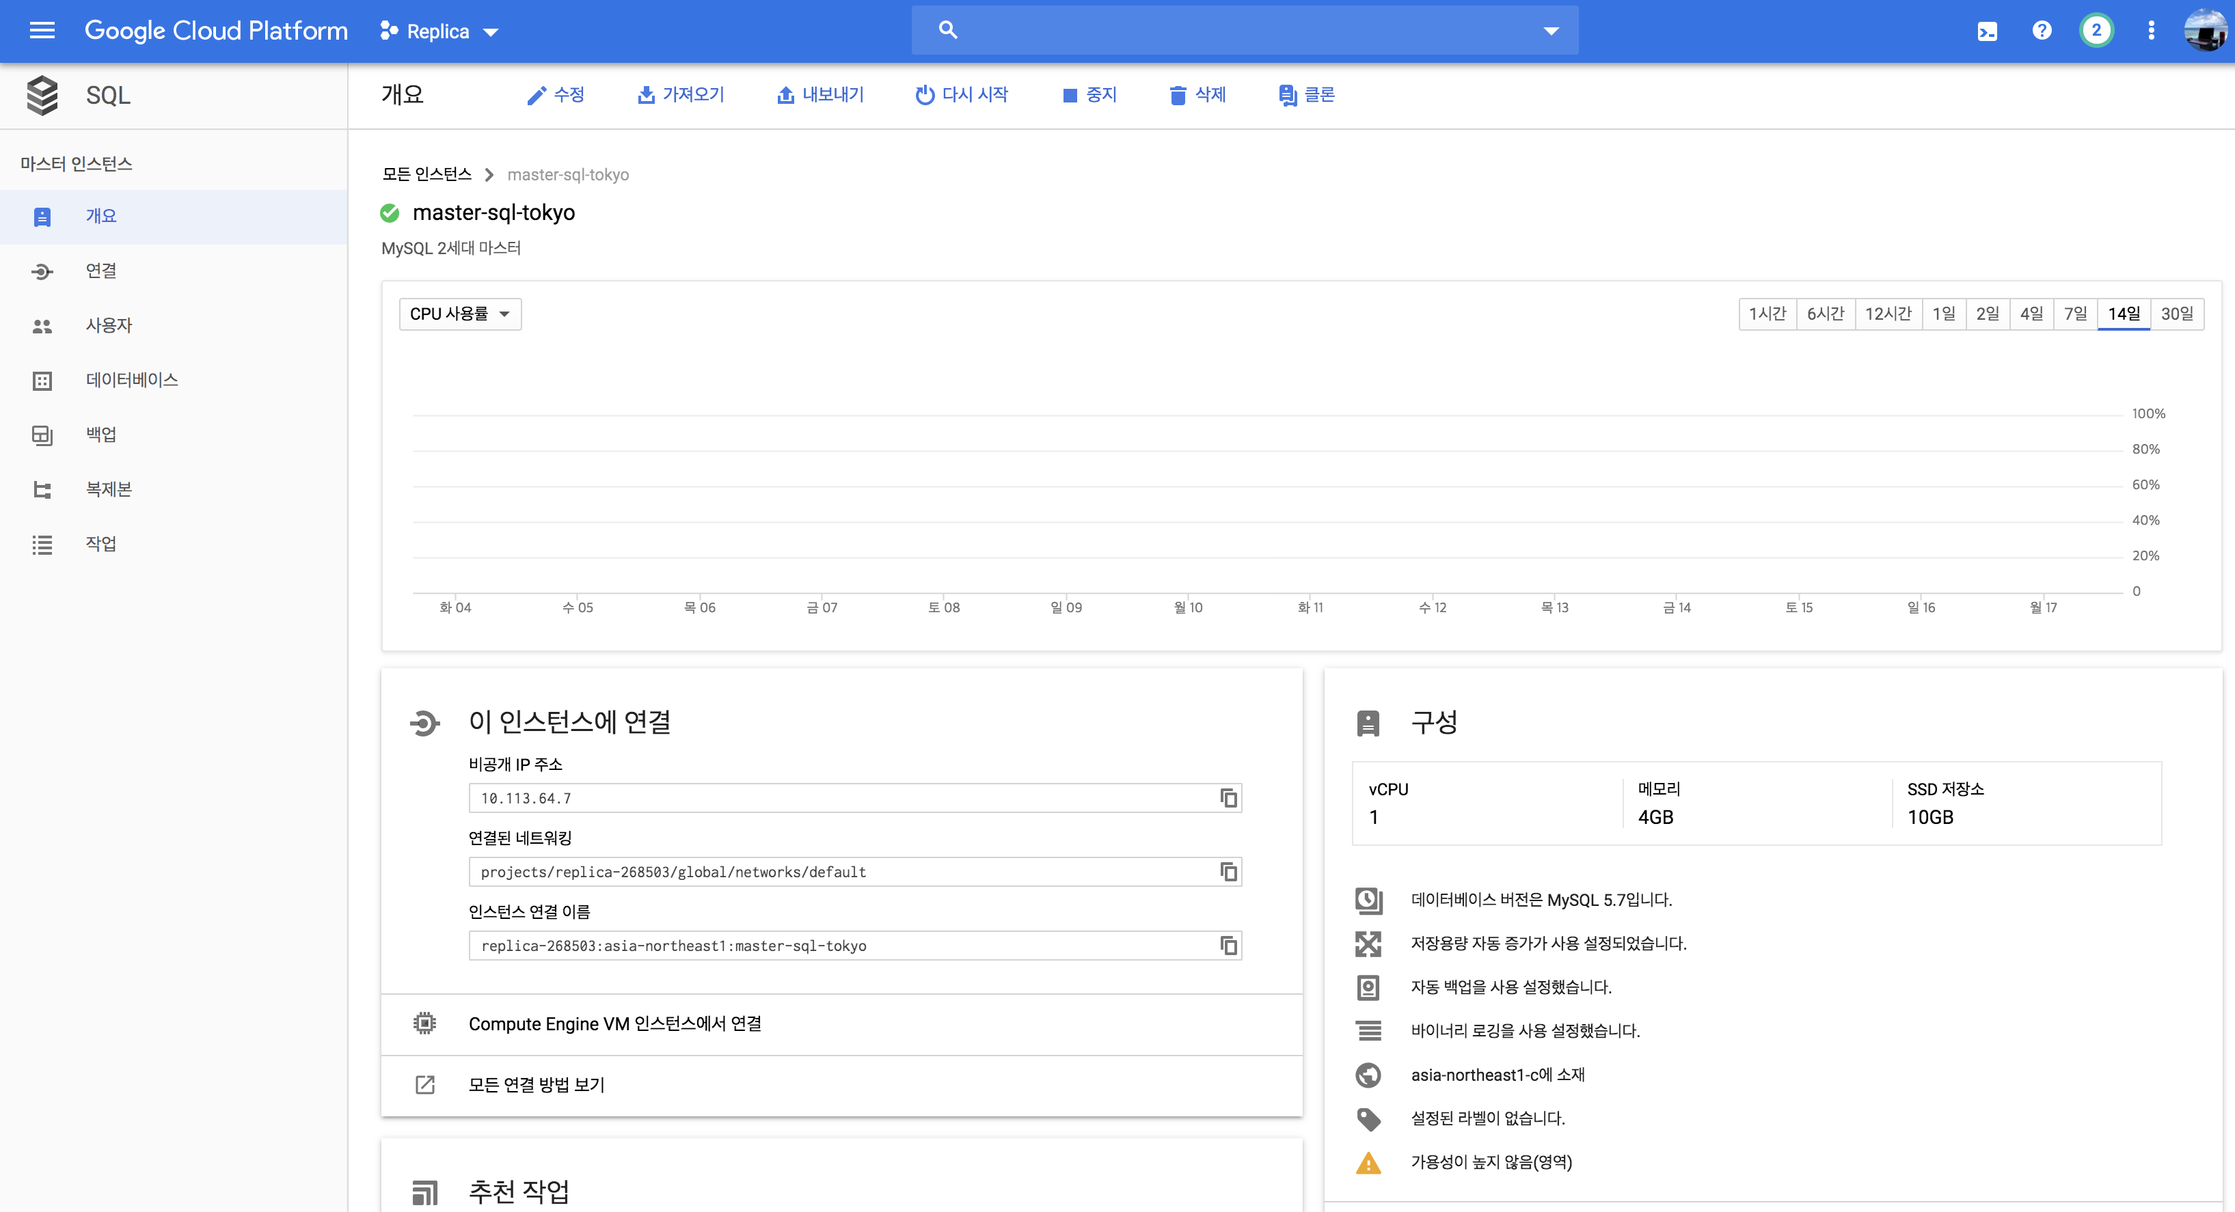Open the CPU 사용률 metric dropdown
This screenshot has width=2235, height=1212.
[460, 313]
